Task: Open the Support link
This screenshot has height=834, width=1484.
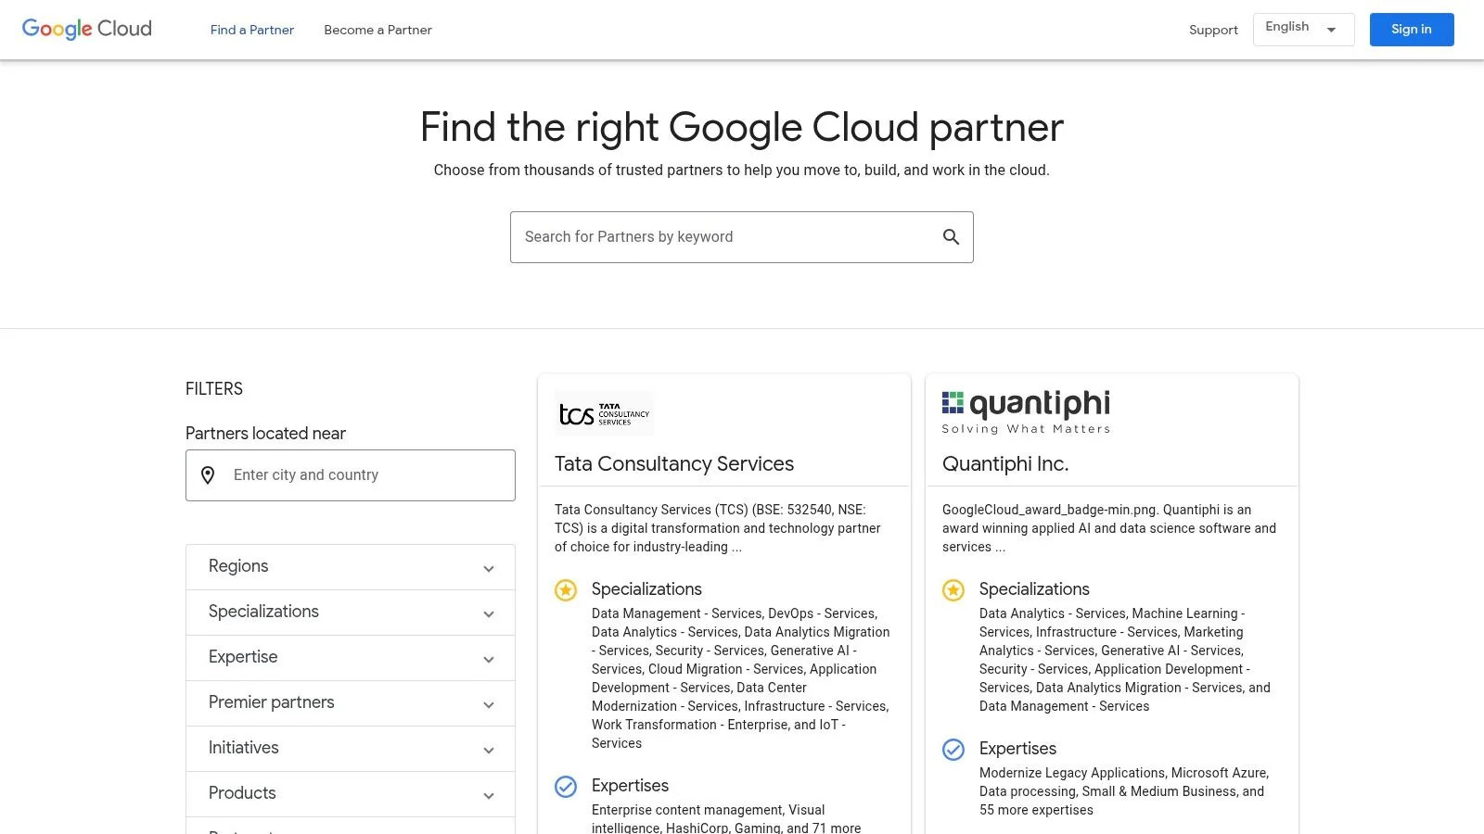Action: tap(1213, 30)
